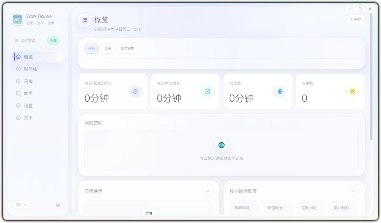Click the app grid icon on the 应用数 card
The image size is (381, 223).
[x=352, y=92]
